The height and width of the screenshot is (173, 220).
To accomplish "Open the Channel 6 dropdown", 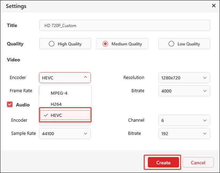I will pos(184,120).
